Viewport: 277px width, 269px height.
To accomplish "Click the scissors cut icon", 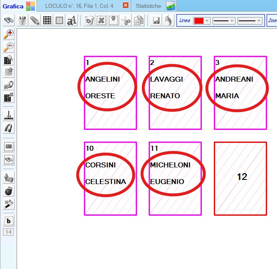I will coord(126,21).
